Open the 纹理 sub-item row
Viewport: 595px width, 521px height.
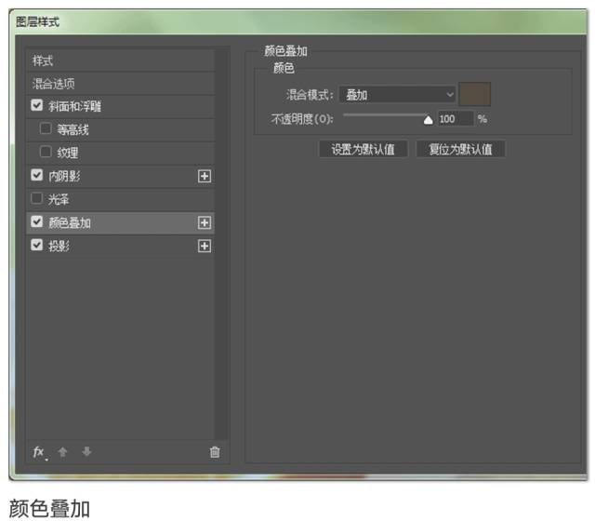120,153
